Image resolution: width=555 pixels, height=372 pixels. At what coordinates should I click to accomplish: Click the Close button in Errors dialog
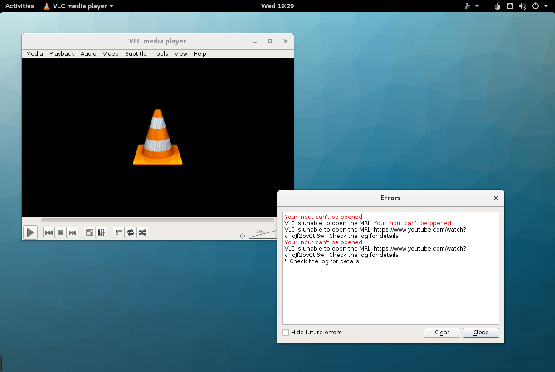tap(481, 333)
